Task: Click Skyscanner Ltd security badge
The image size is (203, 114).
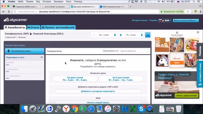Action: point(172,12)
